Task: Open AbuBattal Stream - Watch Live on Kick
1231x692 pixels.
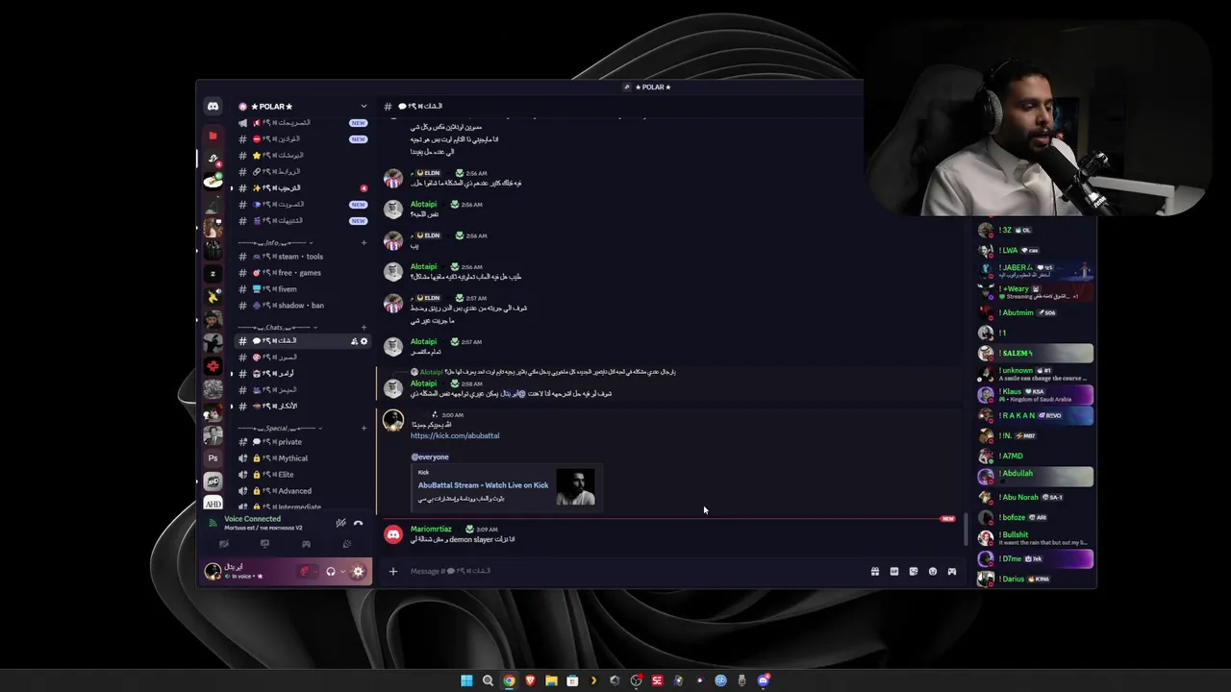Action: 483,485
